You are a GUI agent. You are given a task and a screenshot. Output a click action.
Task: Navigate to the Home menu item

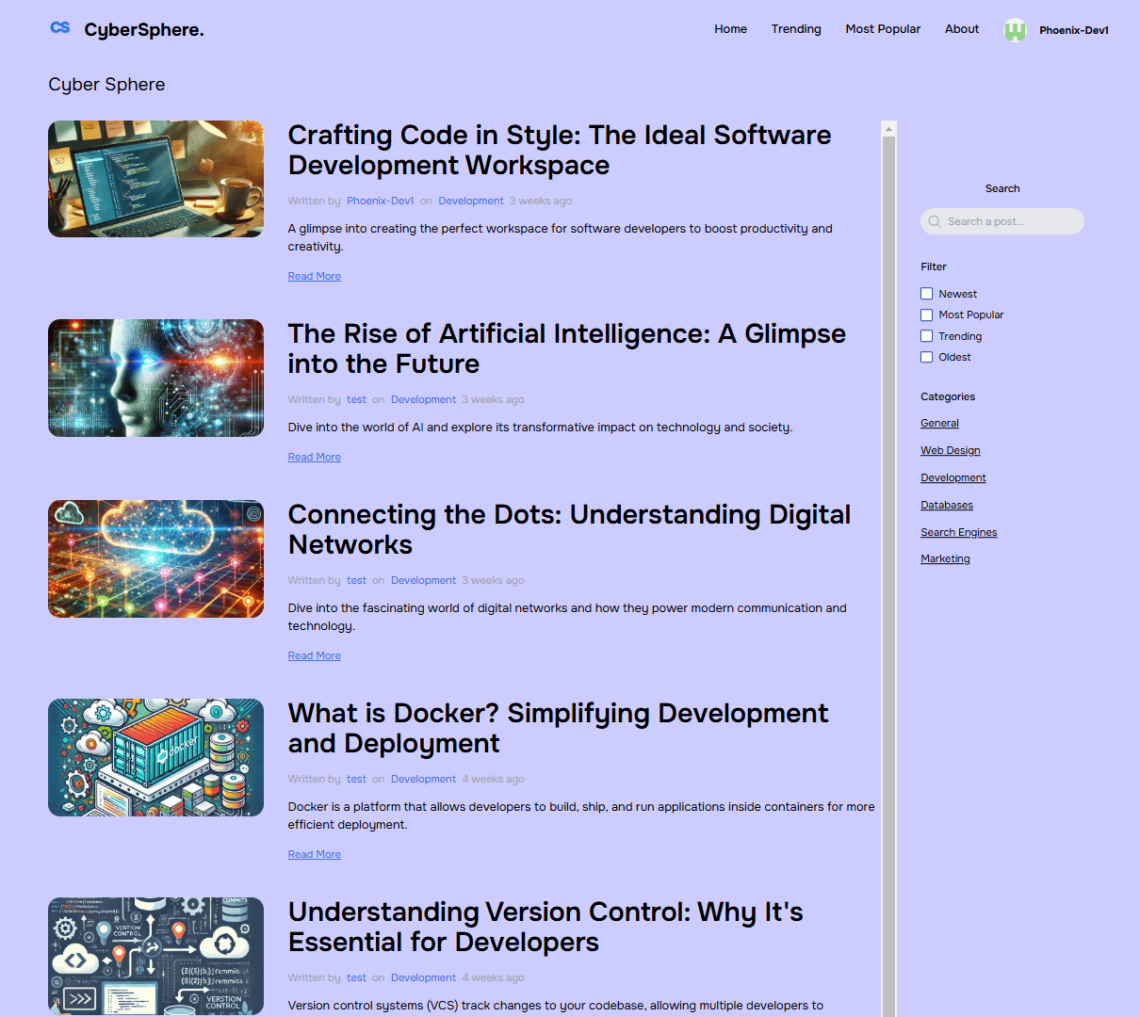(730, 29)
